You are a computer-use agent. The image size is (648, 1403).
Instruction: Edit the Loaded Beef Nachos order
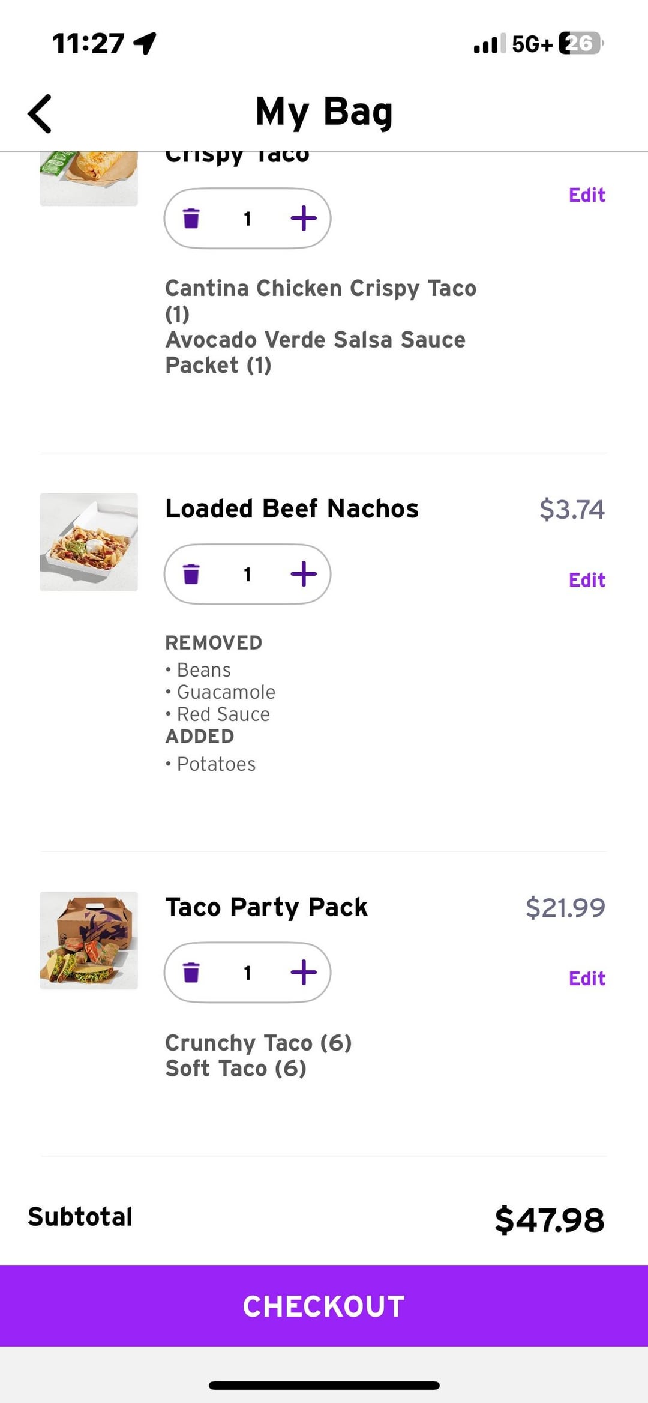(587, 580)
